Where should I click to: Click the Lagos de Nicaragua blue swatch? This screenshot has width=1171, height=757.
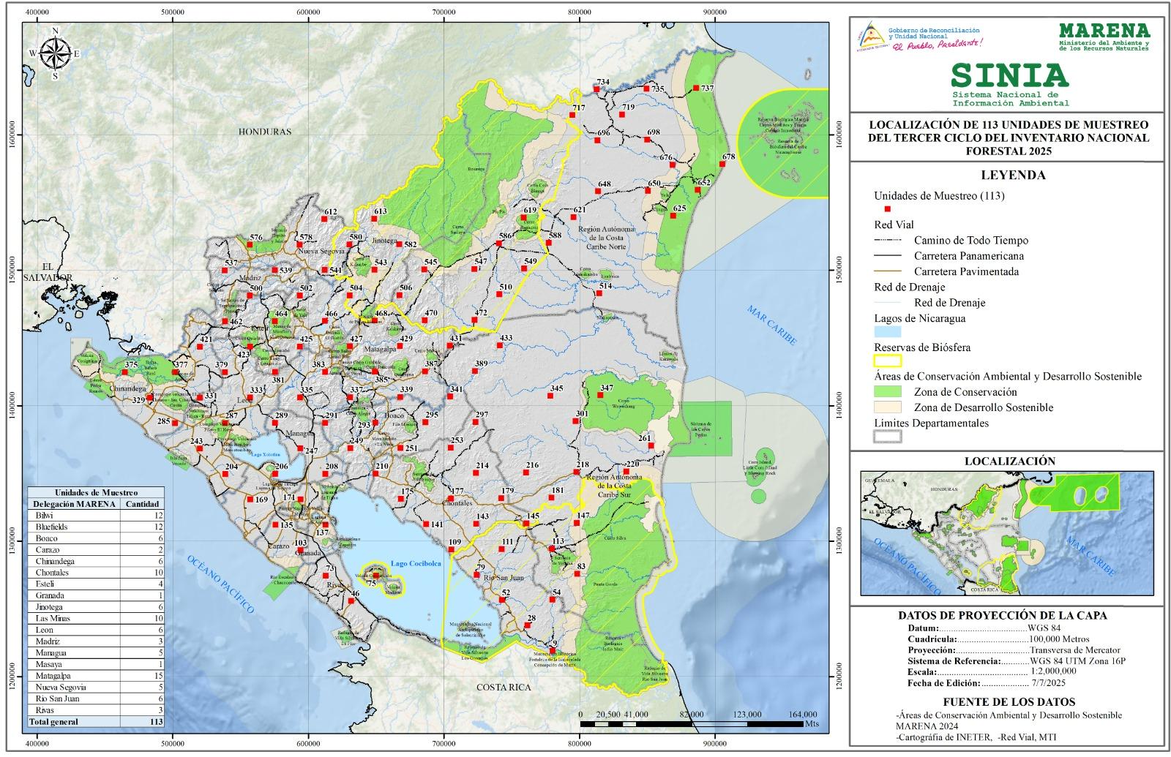888,331
